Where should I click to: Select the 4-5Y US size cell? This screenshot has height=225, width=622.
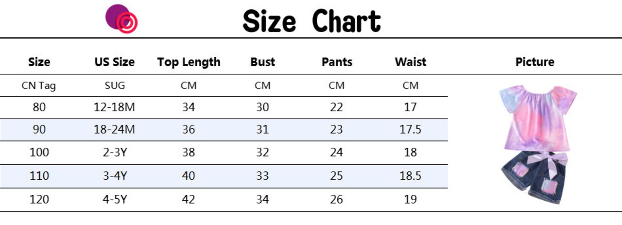(115, 199)
